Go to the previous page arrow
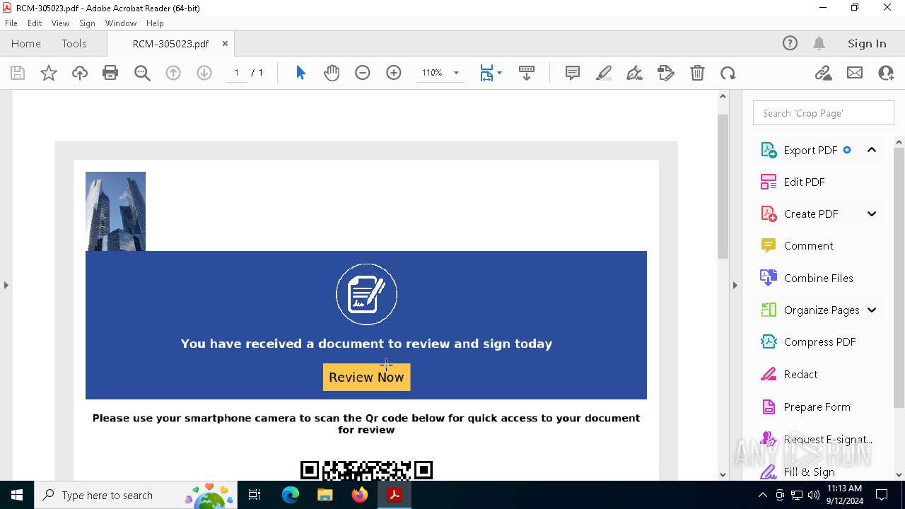 [173, 73]
